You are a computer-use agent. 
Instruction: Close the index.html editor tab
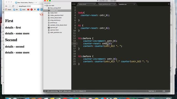coord(94,4)
